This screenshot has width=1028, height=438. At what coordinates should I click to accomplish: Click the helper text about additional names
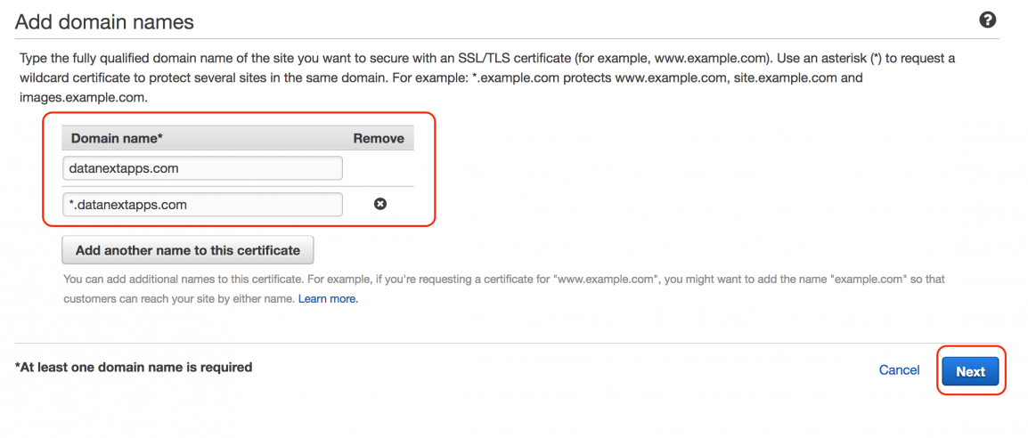[503, 288]
